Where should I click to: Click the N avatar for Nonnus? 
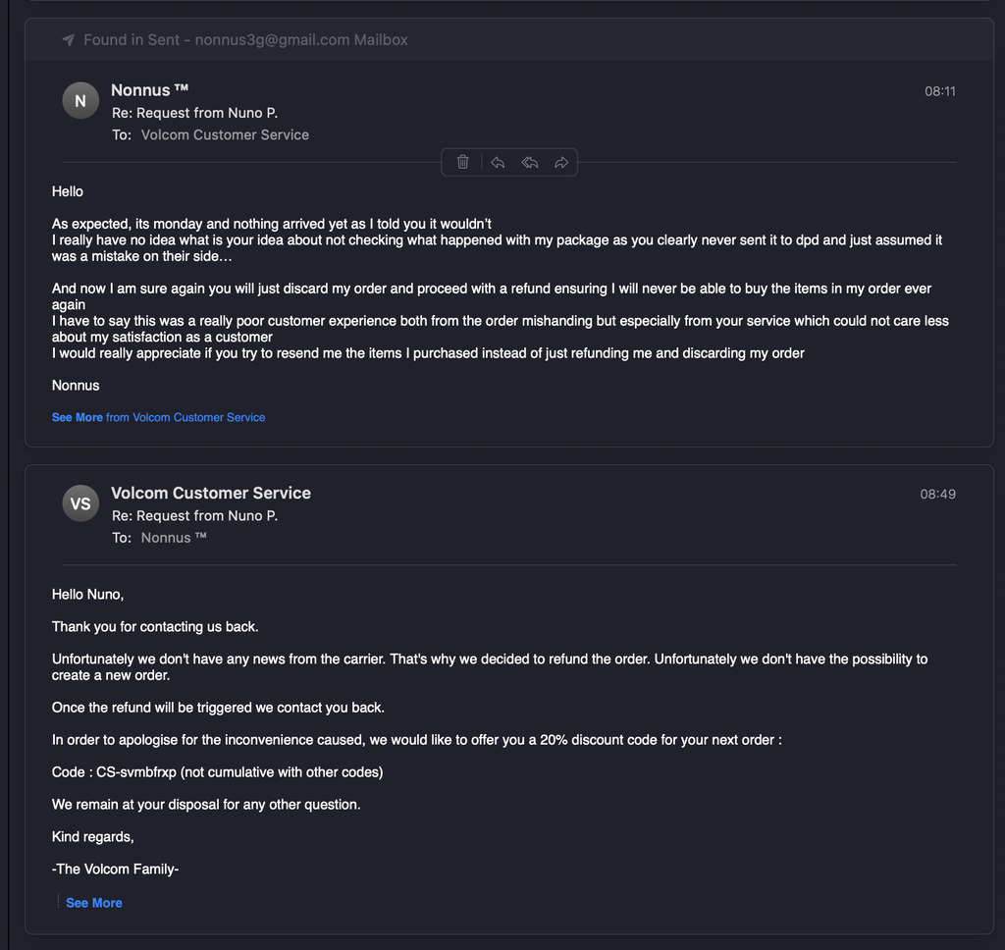(80, 101)
